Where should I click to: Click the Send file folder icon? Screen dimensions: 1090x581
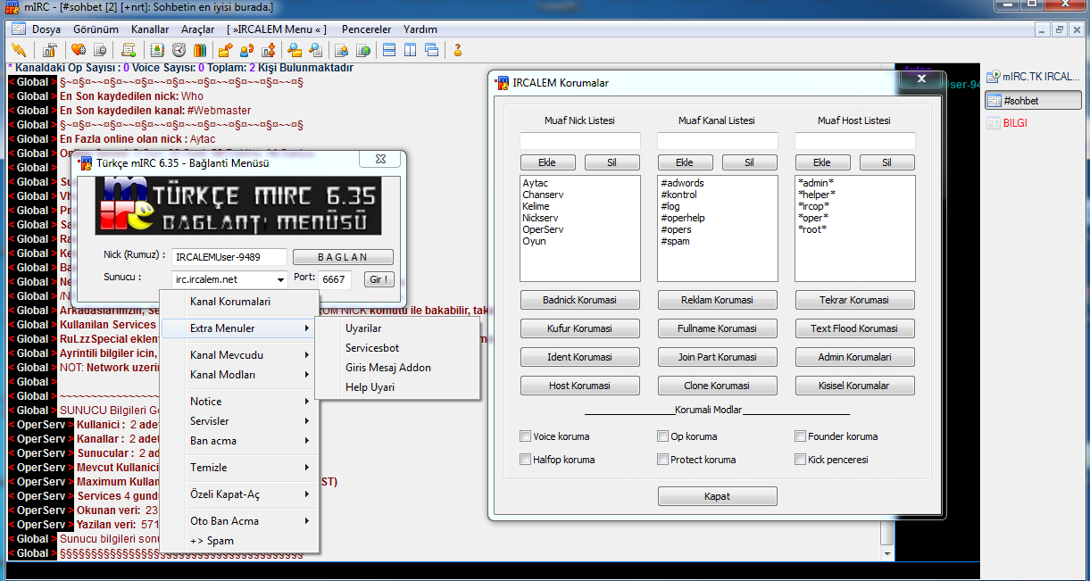[x=226, y=50]
